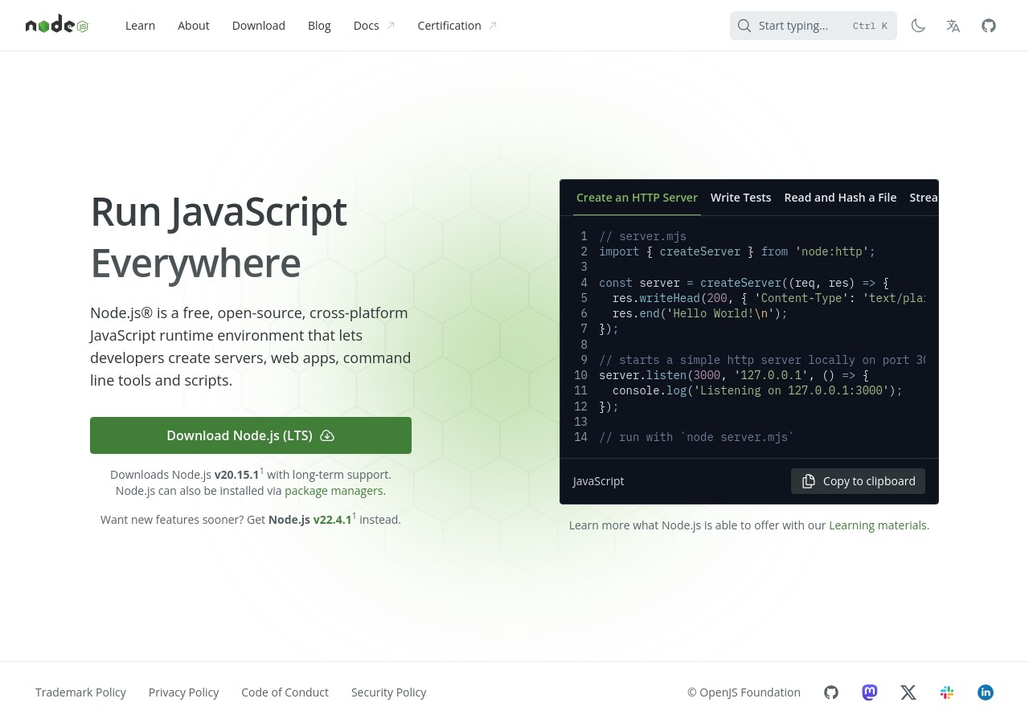
Task: Click Copy to clipboard button
Action: (x=858, y=481)
